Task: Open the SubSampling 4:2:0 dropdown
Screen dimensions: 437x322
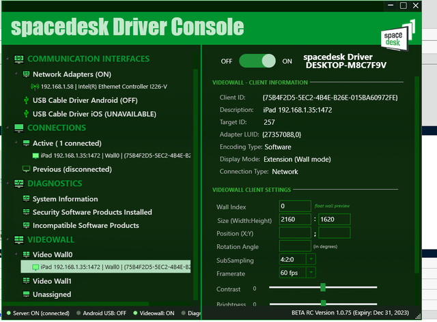Action: point(311,259)
